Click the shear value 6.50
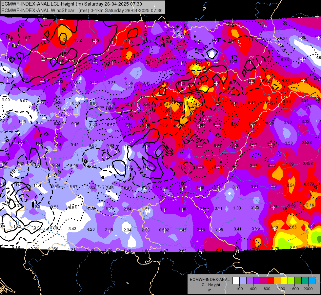This screenshot has width=321, height=295. (x=76, y=103)
